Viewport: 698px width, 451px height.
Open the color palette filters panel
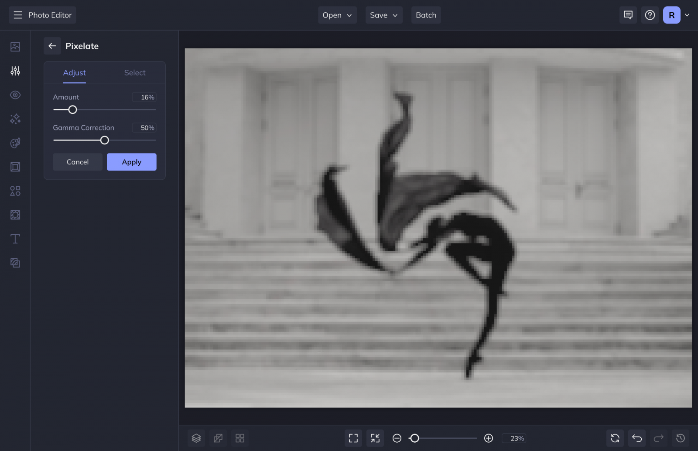pyautogui.click(x=15, y=143)
